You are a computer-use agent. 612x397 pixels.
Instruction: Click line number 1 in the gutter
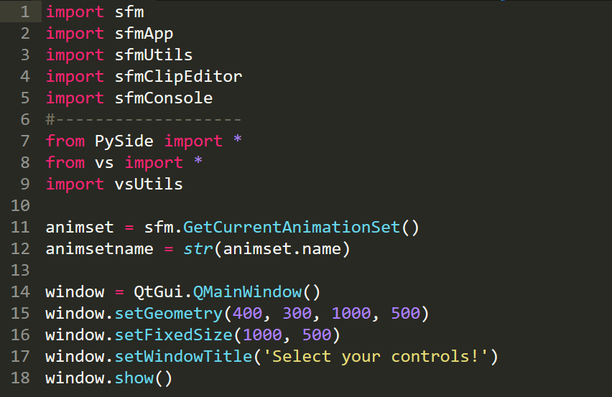25,12
